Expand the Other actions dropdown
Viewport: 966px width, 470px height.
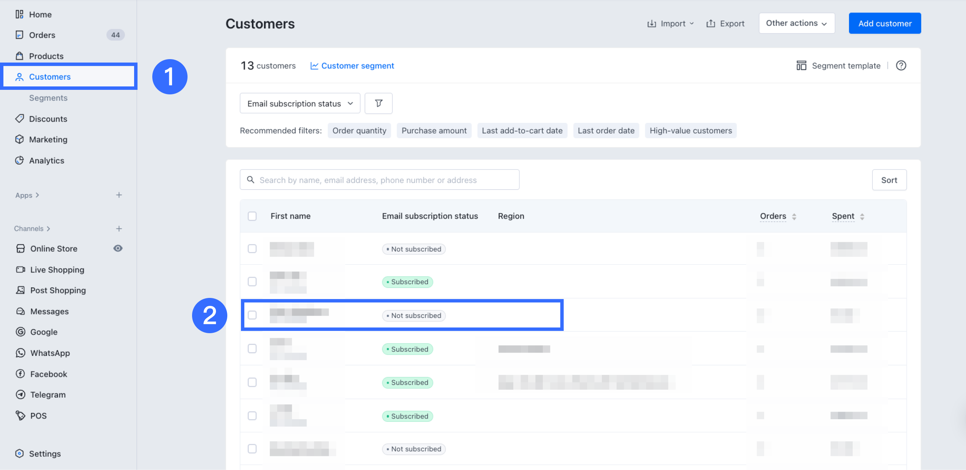coord(796,23)
